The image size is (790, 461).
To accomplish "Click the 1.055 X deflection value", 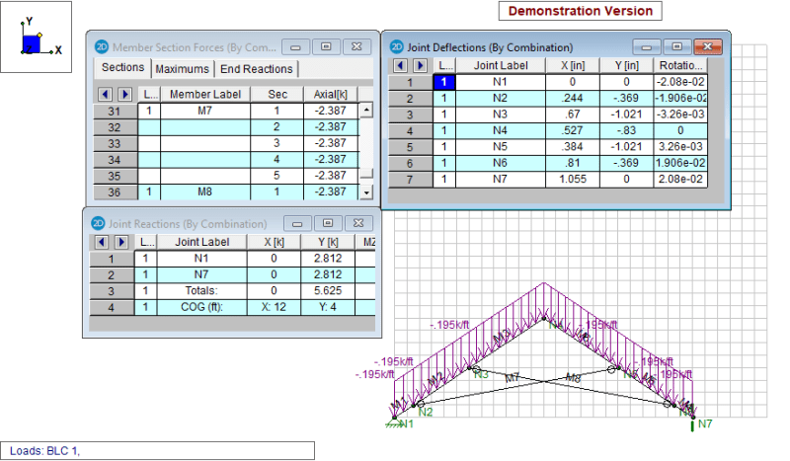I will (x=573, y=179).
